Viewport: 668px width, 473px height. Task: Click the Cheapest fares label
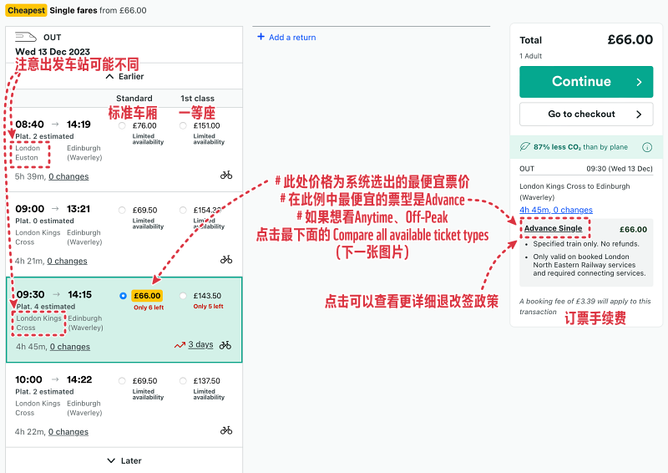click(25, 10)
